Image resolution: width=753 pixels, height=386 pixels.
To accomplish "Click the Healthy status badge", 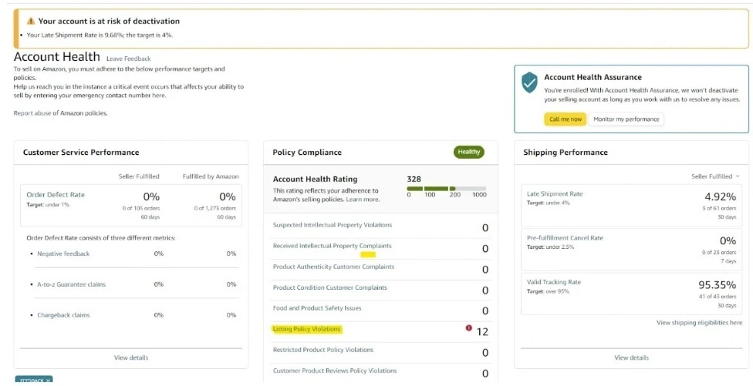I will coord(469,152).
